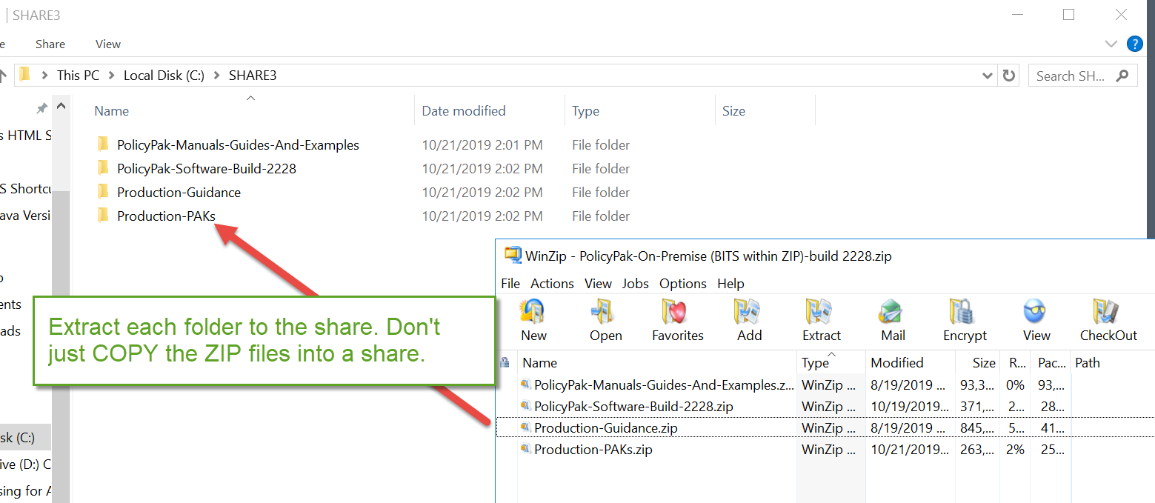Click the Production-Guidance folder icon

click(x=103, y=192)
